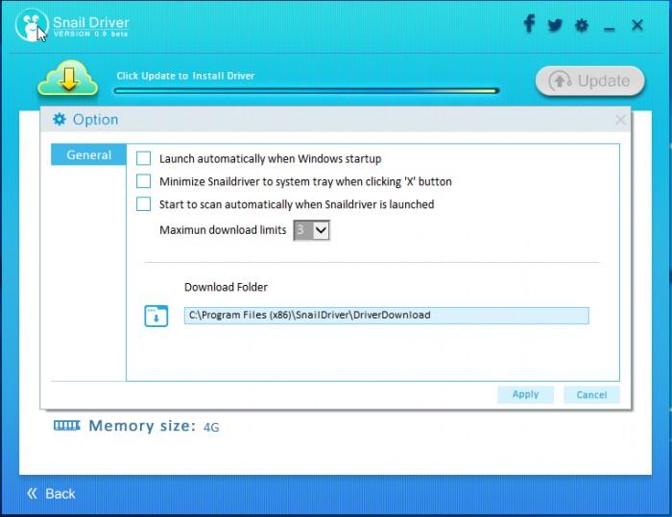Select the General tab
Viewport: 672px width, 517px height.
click(x=88, y=154)
